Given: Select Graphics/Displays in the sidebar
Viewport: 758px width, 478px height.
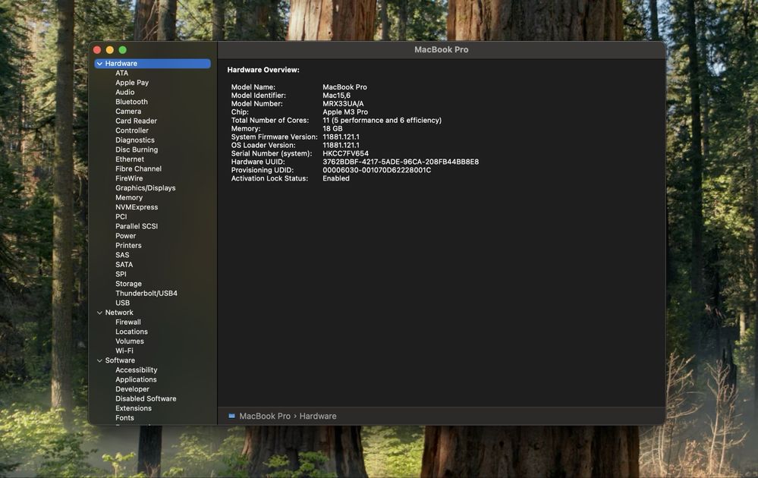Looking at the screenshot, I should click(146, 188).
